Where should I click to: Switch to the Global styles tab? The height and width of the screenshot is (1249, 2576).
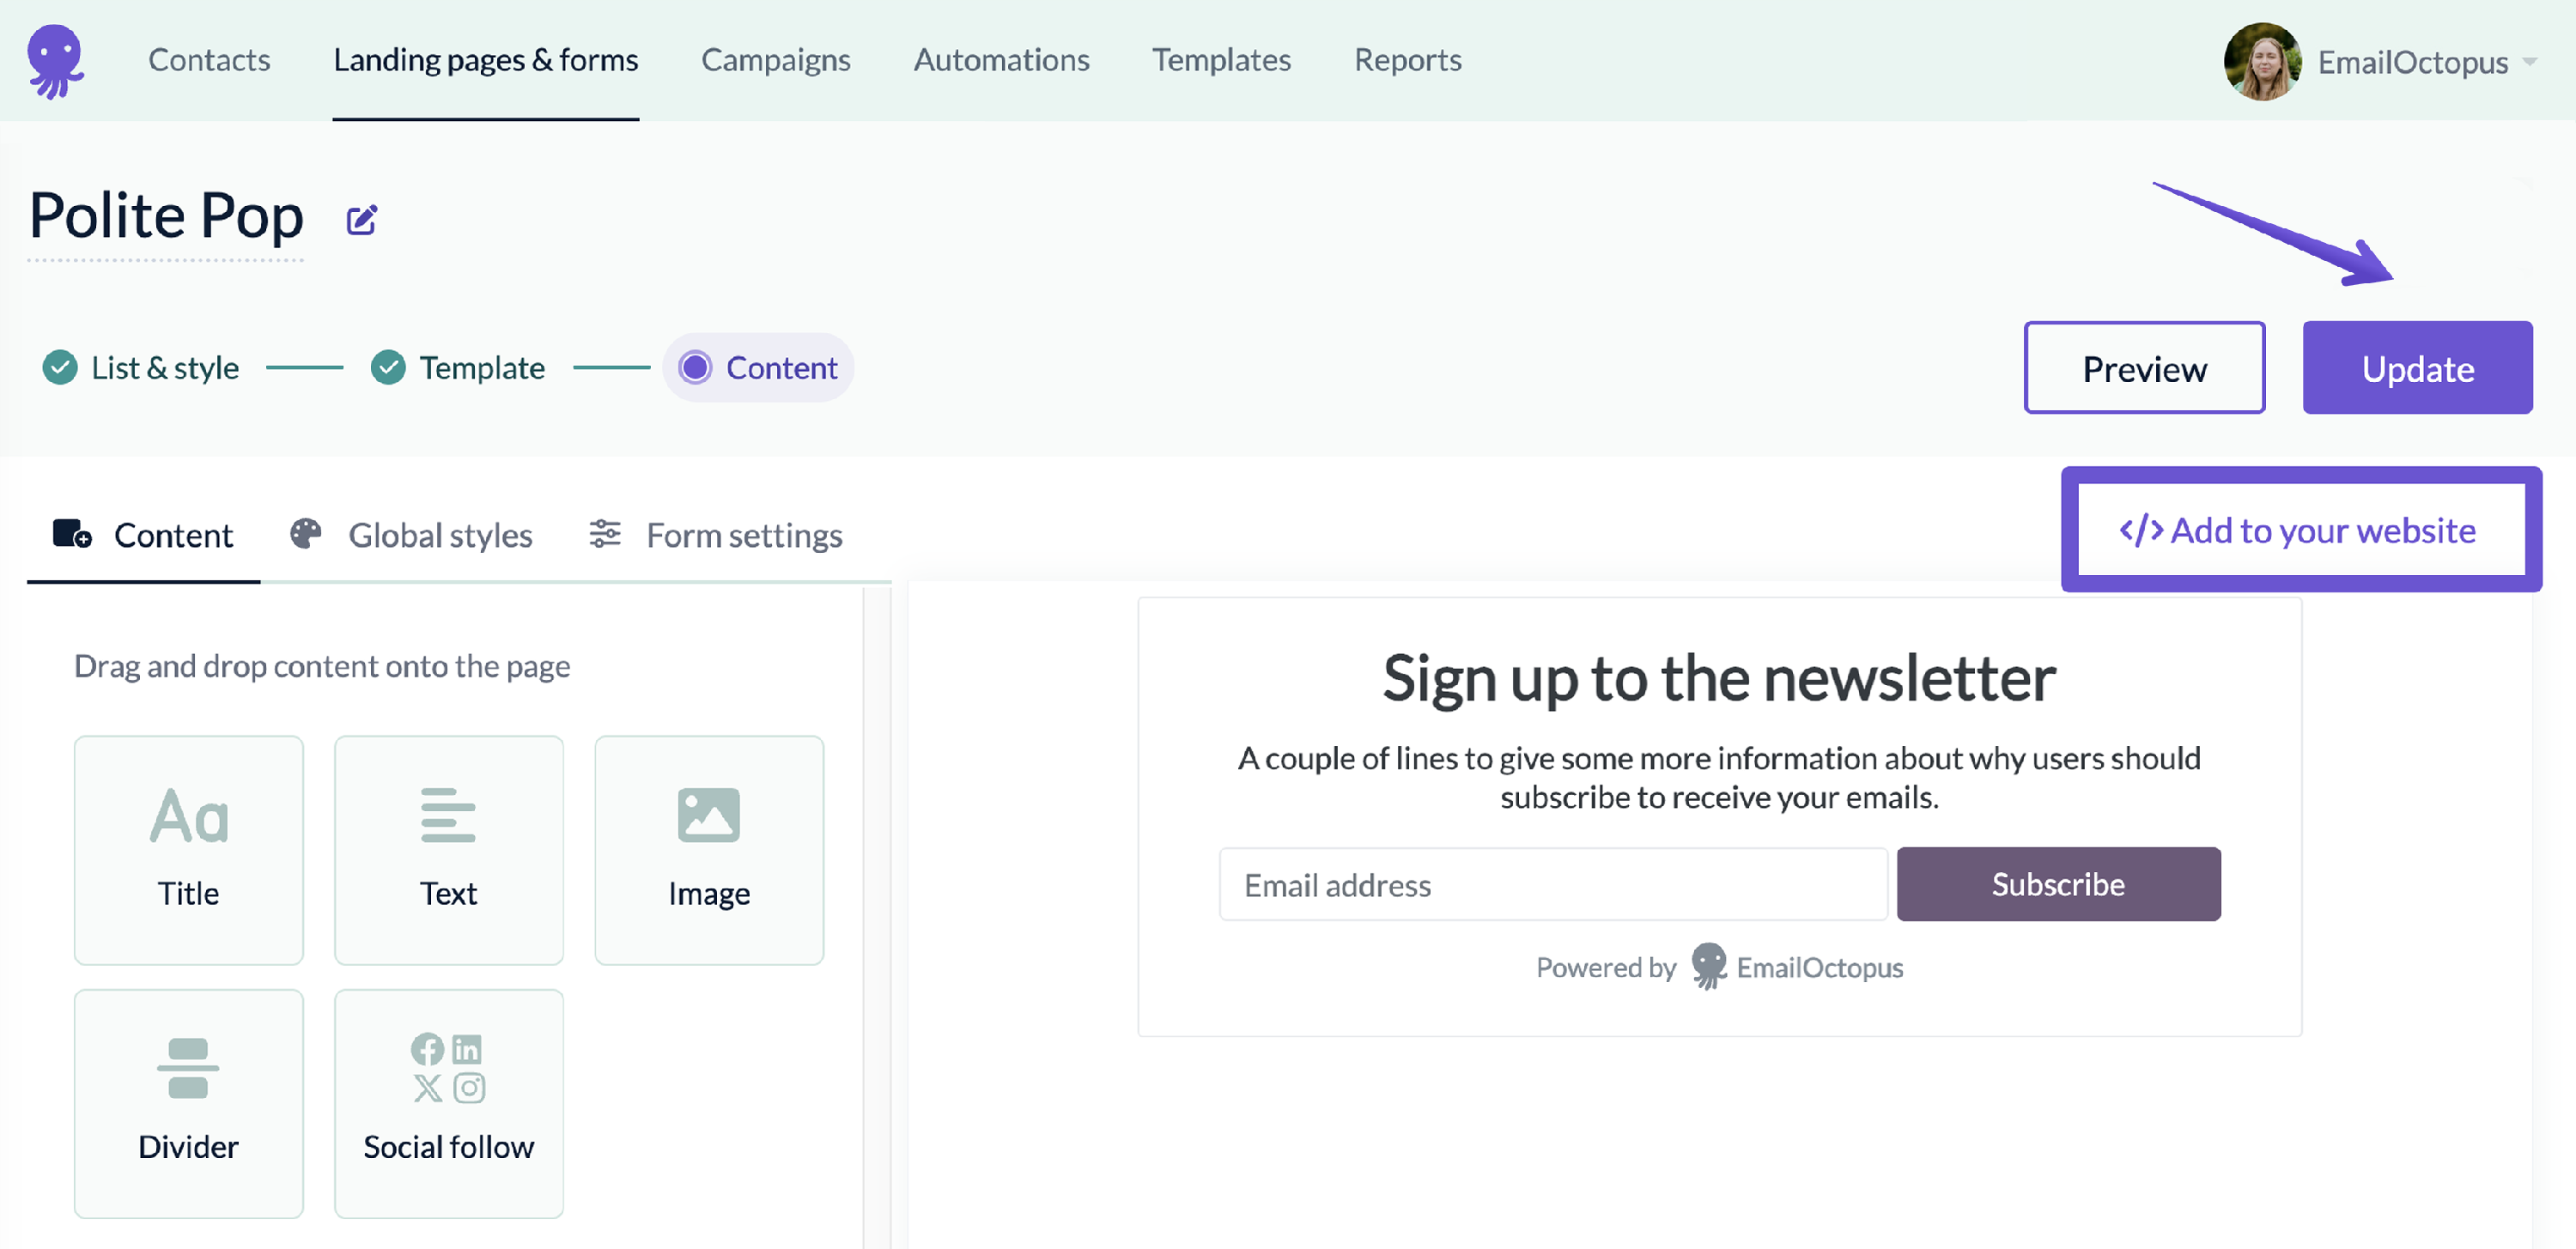pyautogui.click(x=411, y=535)
